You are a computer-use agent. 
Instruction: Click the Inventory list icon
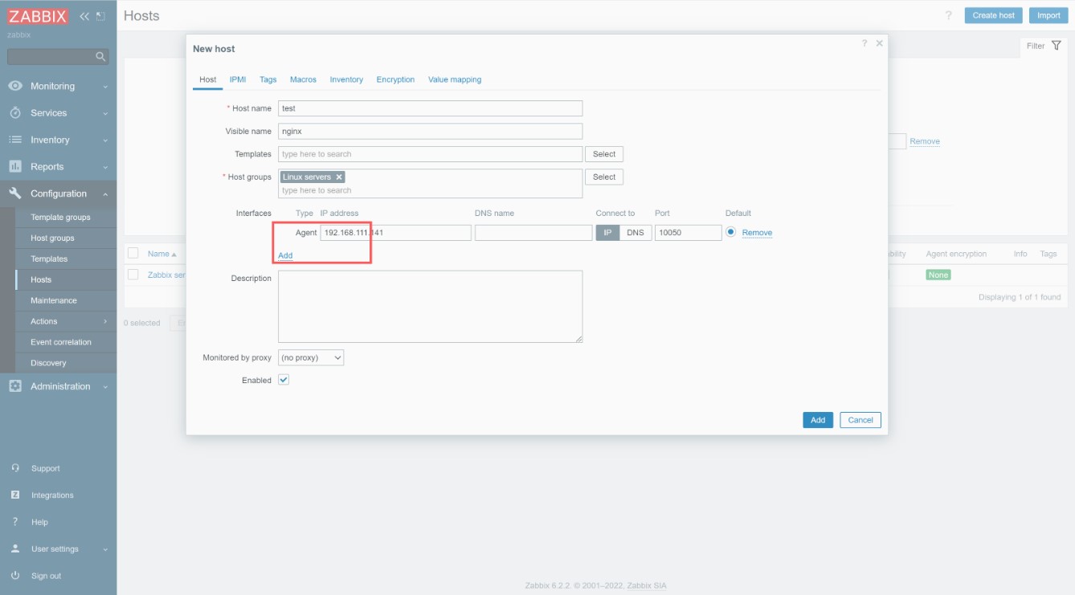[15, 140]
